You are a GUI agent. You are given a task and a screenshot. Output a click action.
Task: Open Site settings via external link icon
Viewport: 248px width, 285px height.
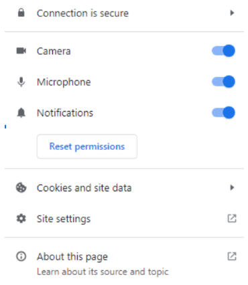tap(232, 218)
